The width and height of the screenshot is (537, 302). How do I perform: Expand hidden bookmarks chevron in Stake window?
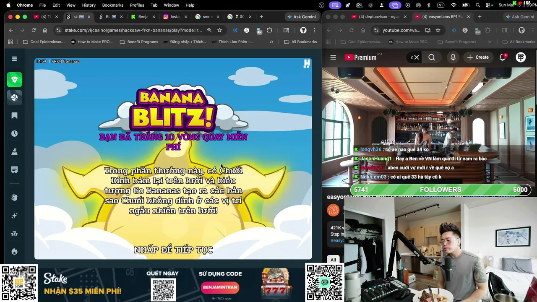tap(271, 42)
